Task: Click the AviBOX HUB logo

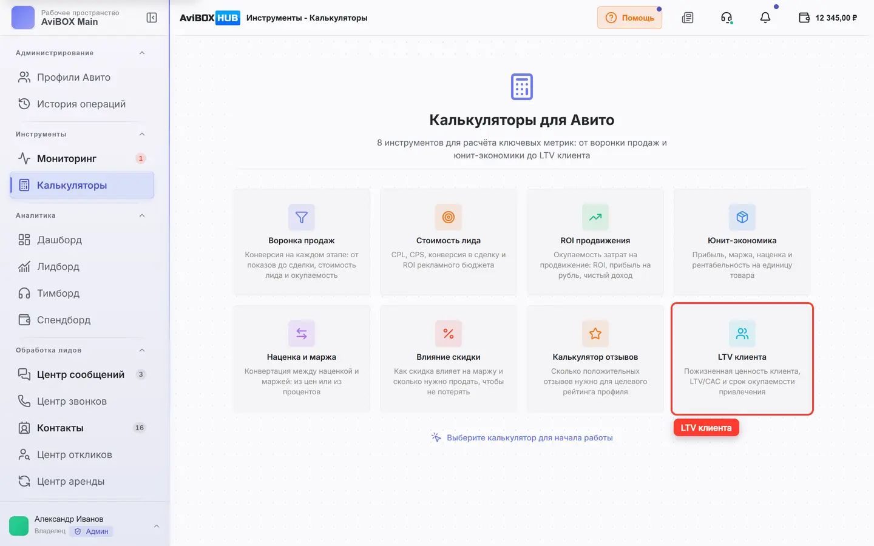Action: [210, 18]
